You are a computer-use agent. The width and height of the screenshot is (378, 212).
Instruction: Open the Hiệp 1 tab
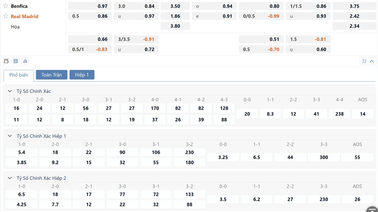pyautogui.click(x=82, y=75)
